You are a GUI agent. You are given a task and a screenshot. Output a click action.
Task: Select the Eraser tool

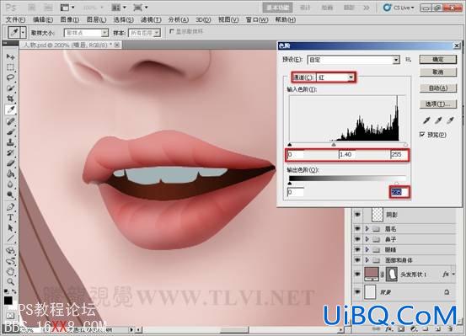pos(10,163)
